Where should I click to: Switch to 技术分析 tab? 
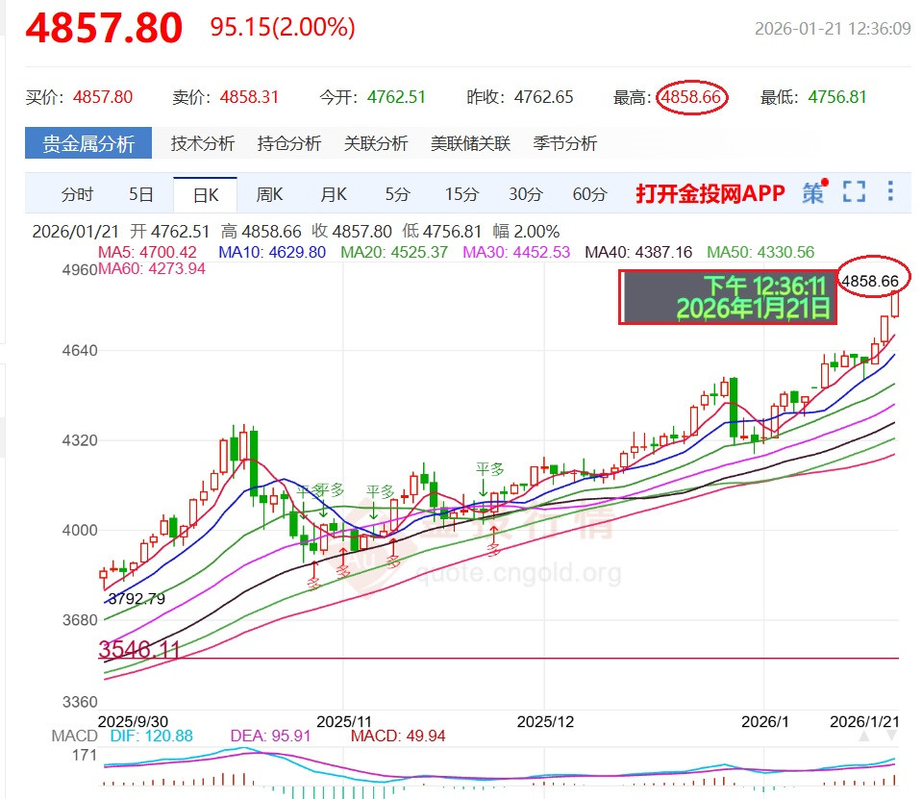203,143
